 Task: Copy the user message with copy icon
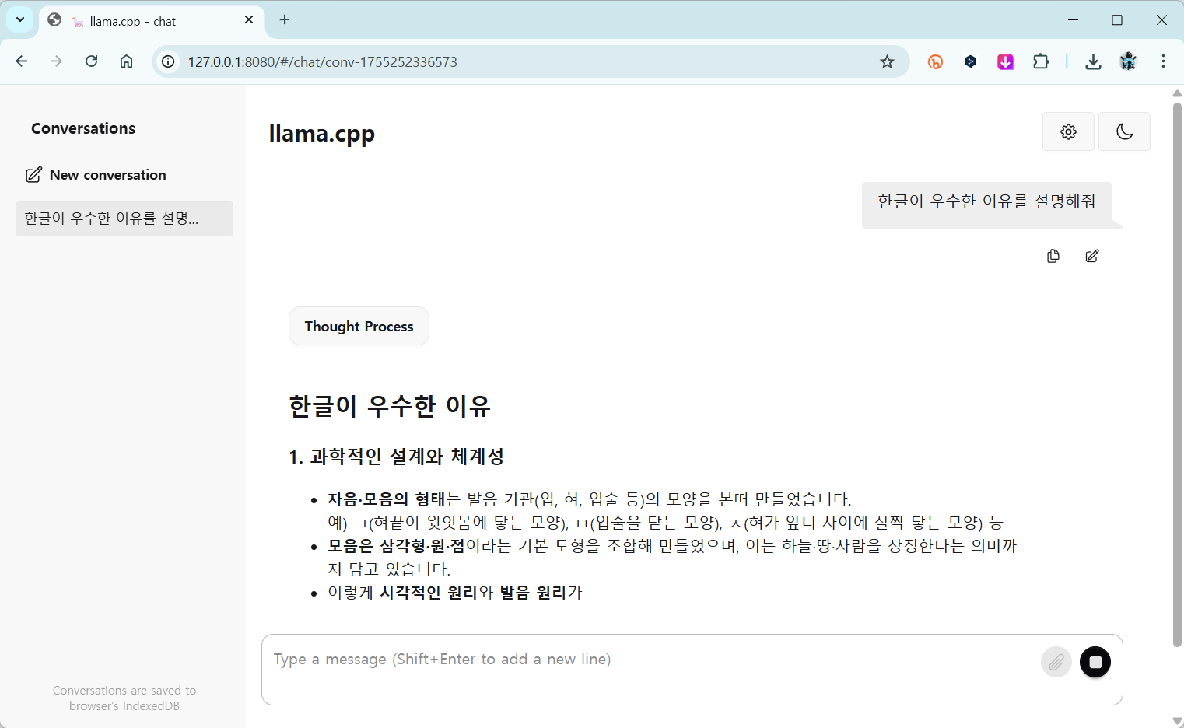click(1053, 256)
